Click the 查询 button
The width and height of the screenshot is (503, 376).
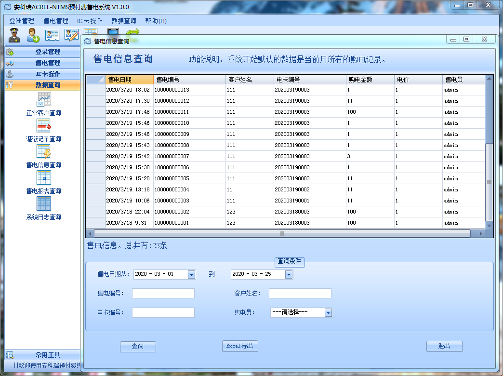point(138,347)
